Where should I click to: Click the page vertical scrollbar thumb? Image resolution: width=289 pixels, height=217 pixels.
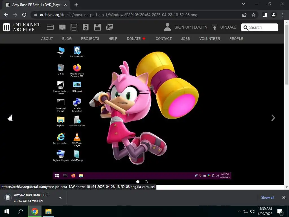pos(286,55)
